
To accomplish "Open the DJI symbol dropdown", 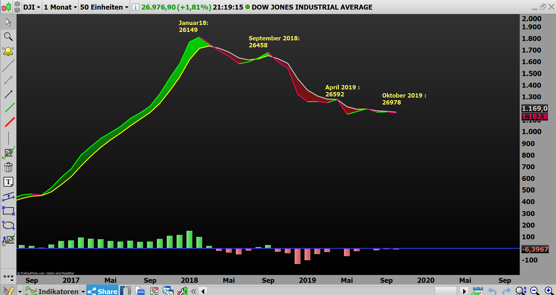I will point(32,7).
